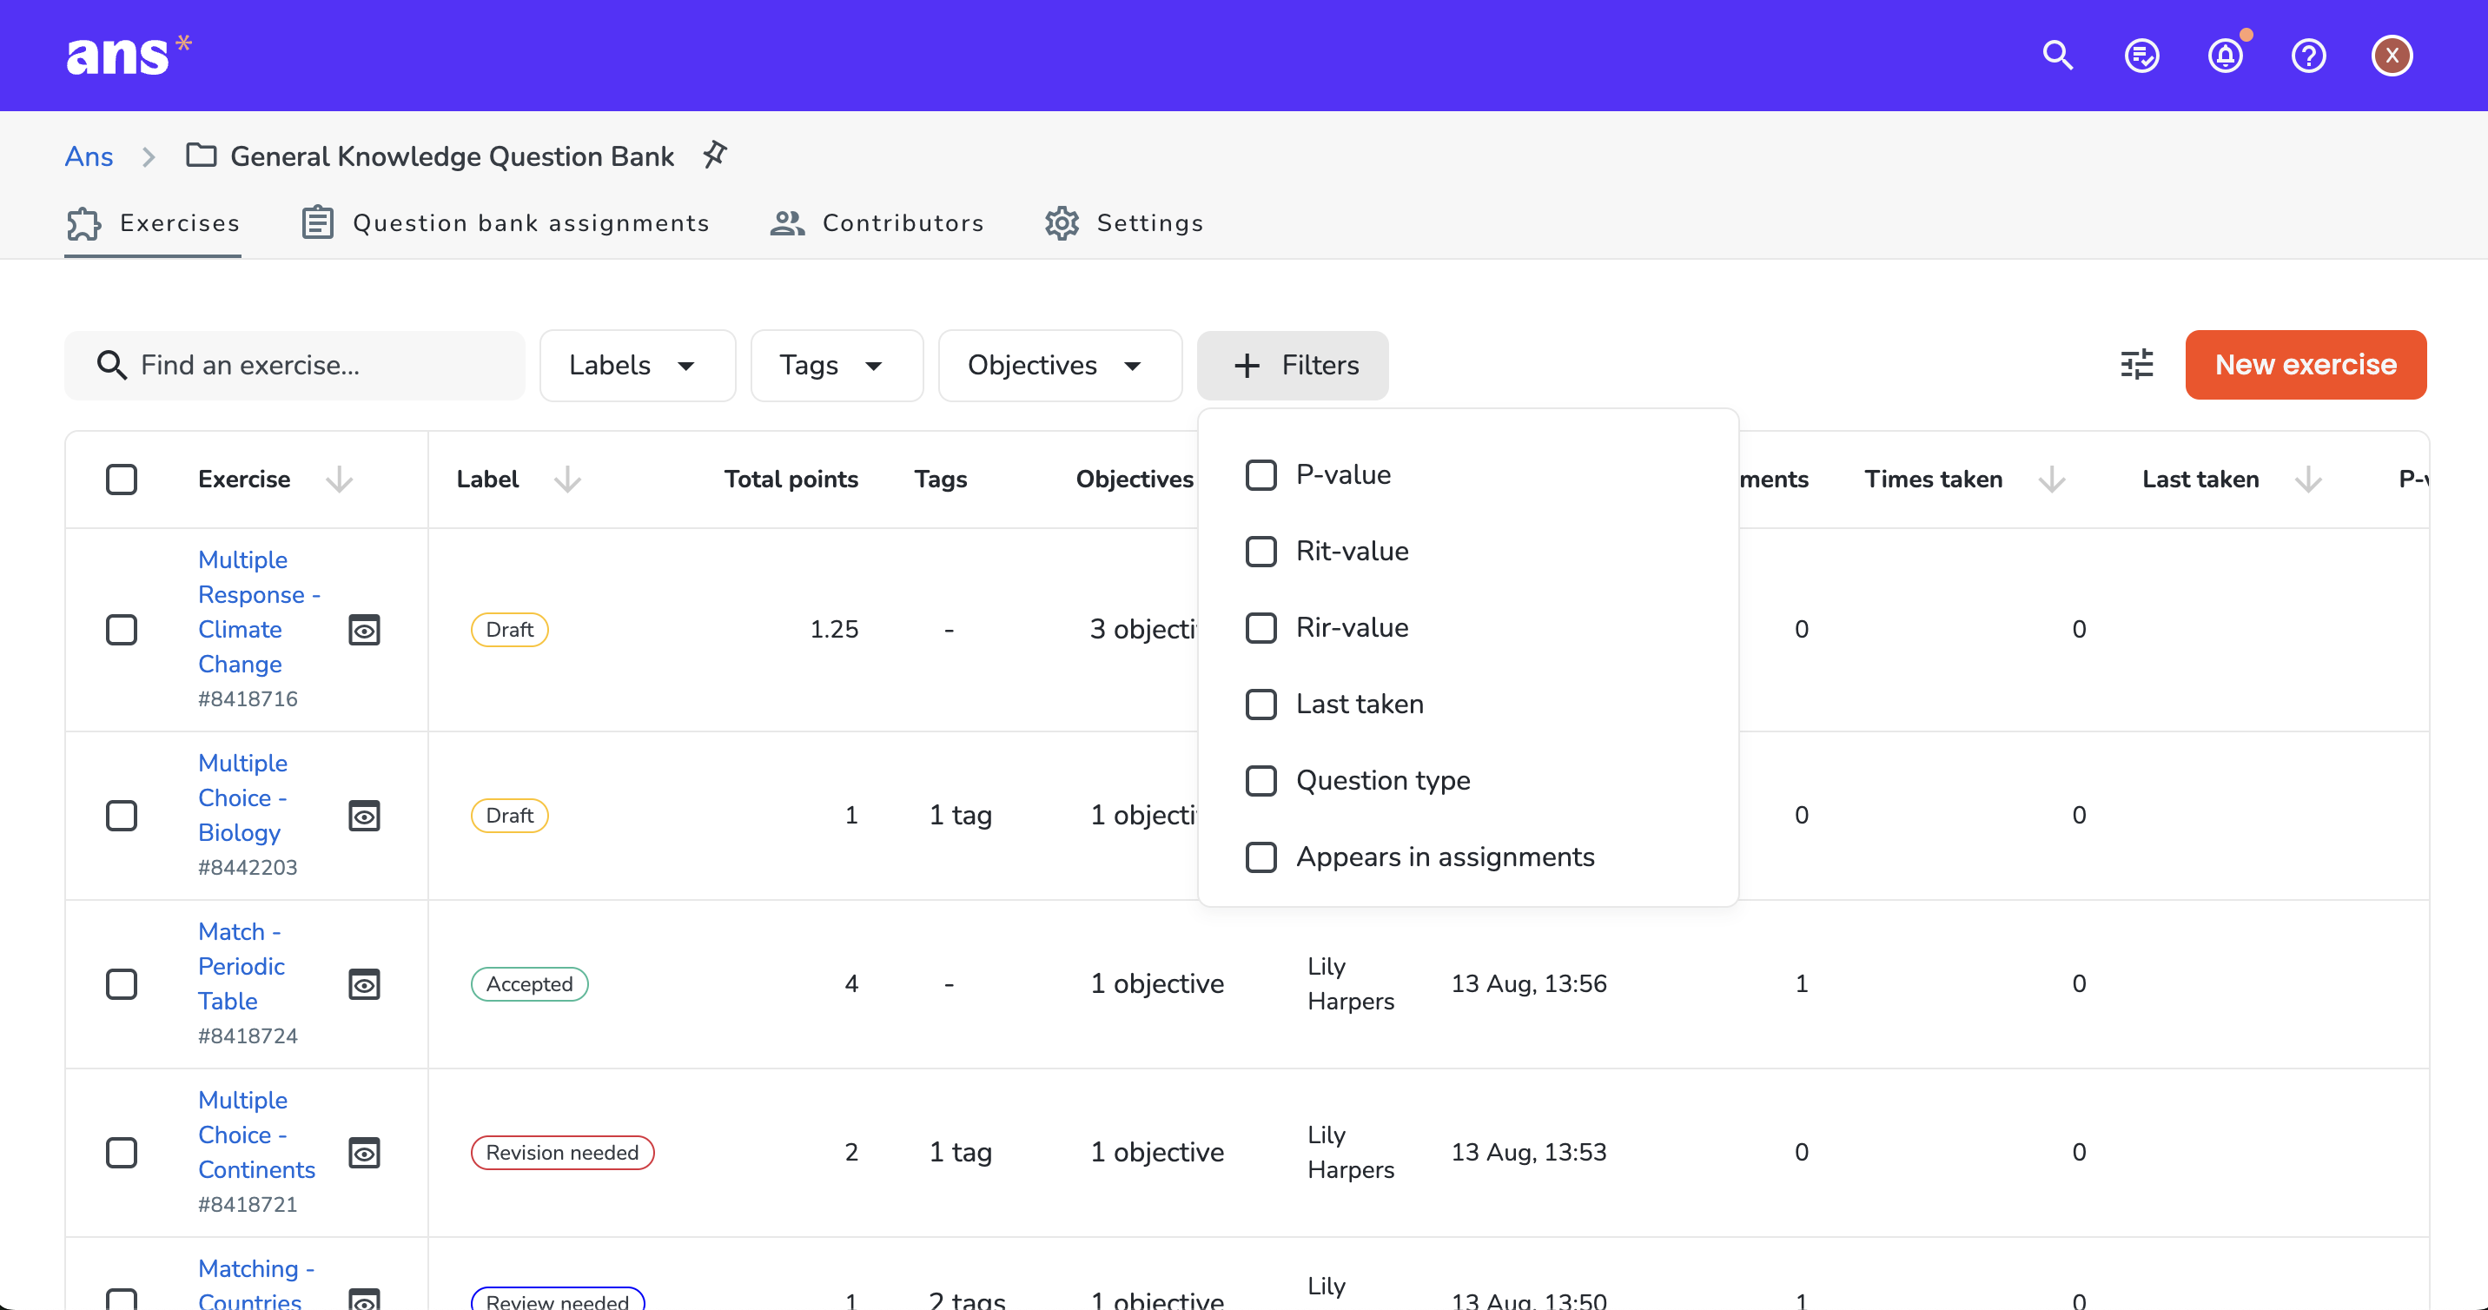Screen dimensions: 2488x1310
Task: Close the Filters dropdown button
Action: point(1293,365)
